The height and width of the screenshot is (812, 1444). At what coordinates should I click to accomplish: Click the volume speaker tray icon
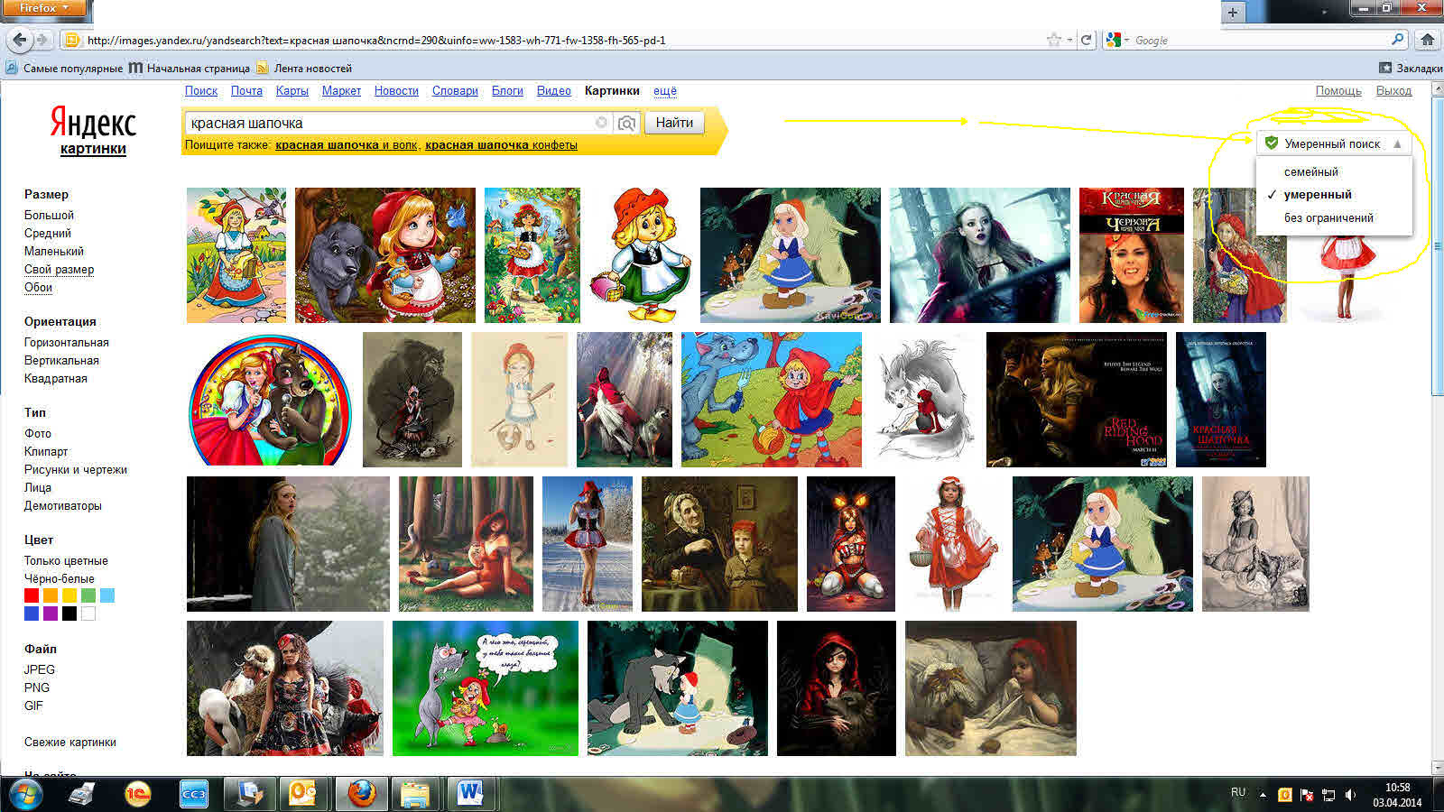pos(1350,795)
